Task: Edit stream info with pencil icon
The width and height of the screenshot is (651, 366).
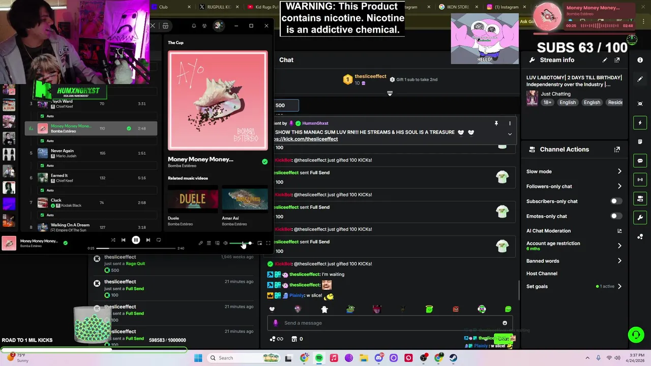Action: click(605, 60)
